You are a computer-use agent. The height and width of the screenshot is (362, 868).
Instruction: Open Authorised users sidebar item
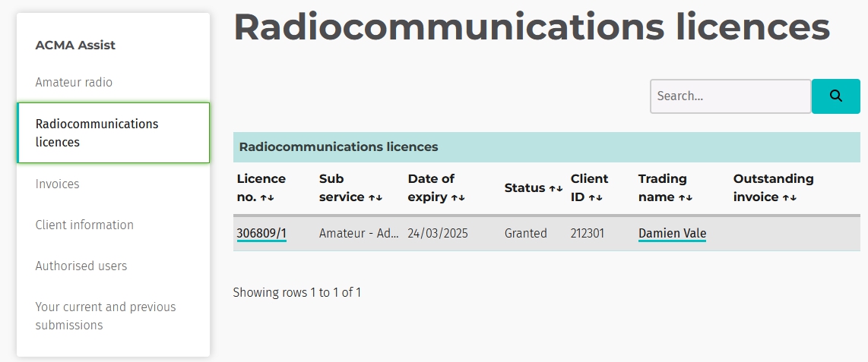[81, 266]
